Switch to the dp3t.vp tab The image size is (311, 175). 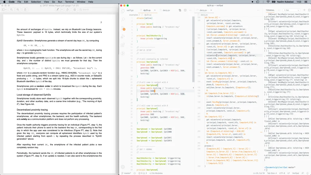point(147,10)
